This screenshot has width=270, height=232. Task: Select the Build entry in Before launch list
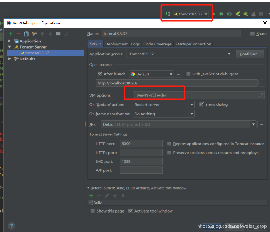[177, 203]
